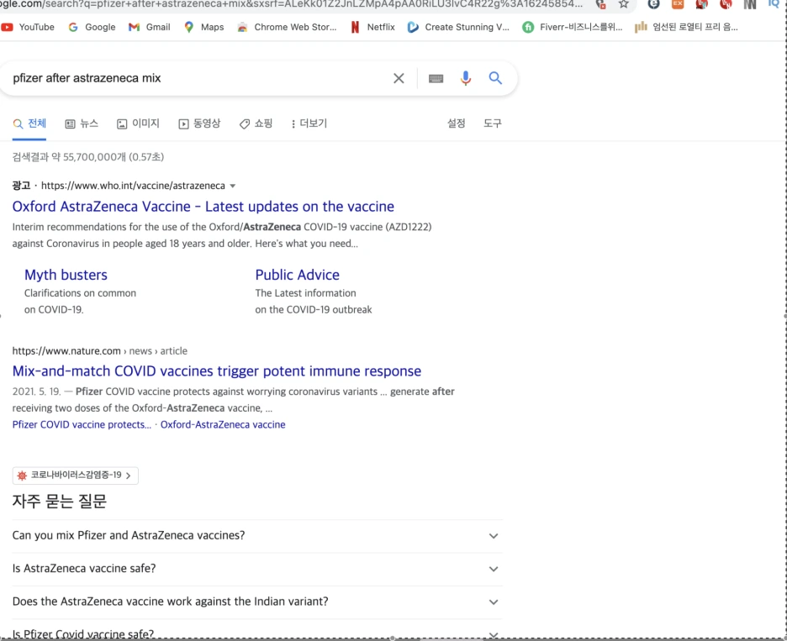
Task: Open the YouTube bookmark
Action: 28,27
